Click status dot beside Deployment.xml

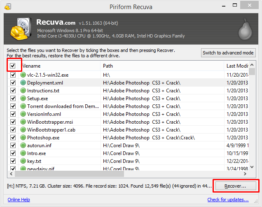[x=23, y=82]
